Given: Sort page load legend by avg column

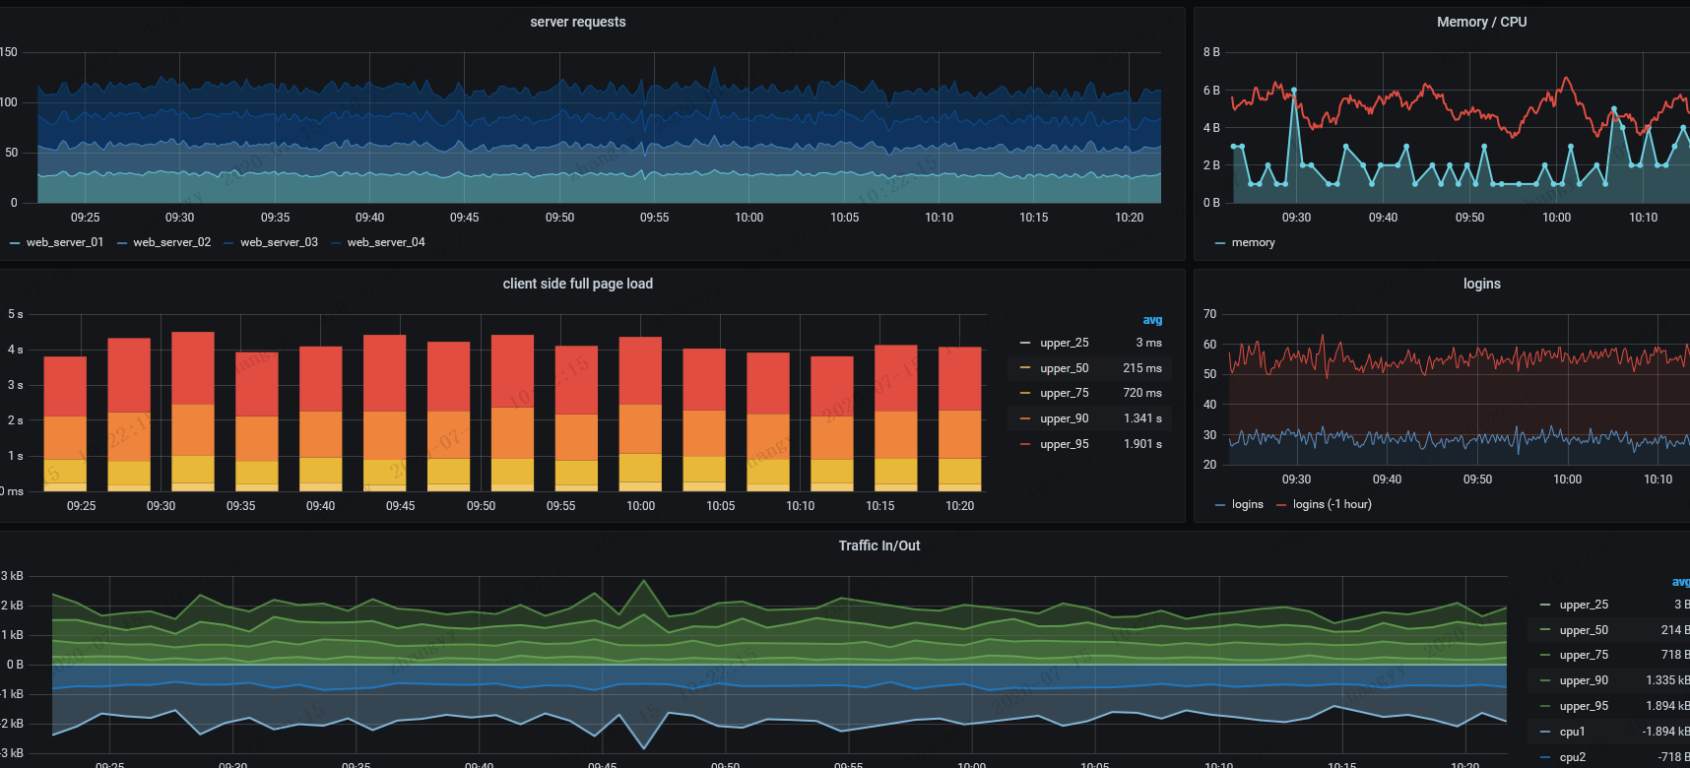Looking at the screenshot, I should click(1152, 320).
